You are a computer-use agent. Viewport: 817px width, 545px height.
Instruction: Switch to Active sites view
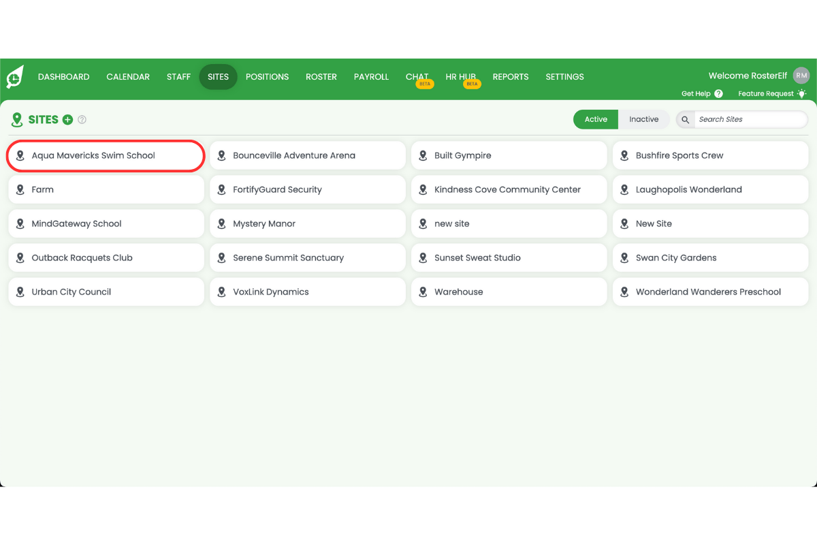click(596, 119)
